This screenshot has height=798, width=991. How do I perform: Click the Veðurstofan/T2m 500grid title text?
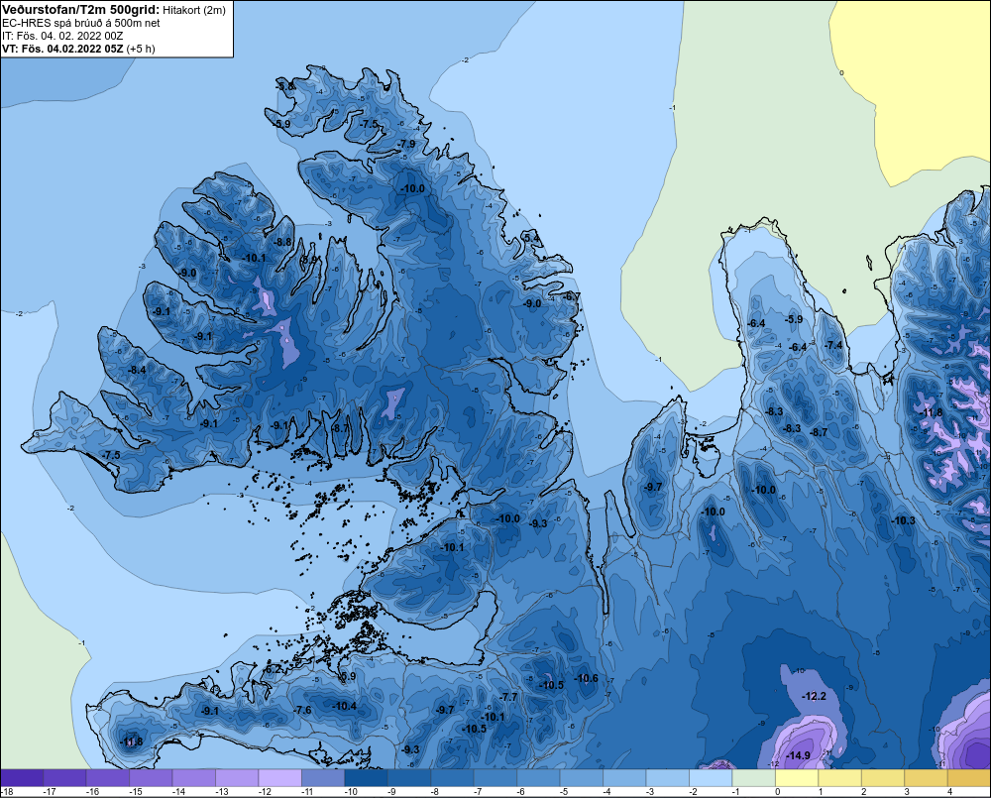(81, 10)
